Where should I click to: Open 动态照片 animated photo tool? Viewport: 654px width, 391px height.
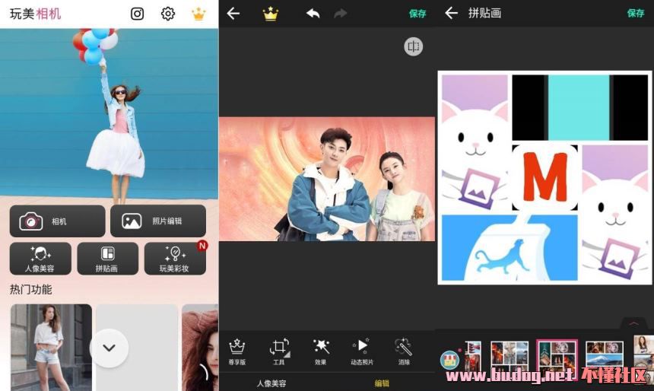362,351
